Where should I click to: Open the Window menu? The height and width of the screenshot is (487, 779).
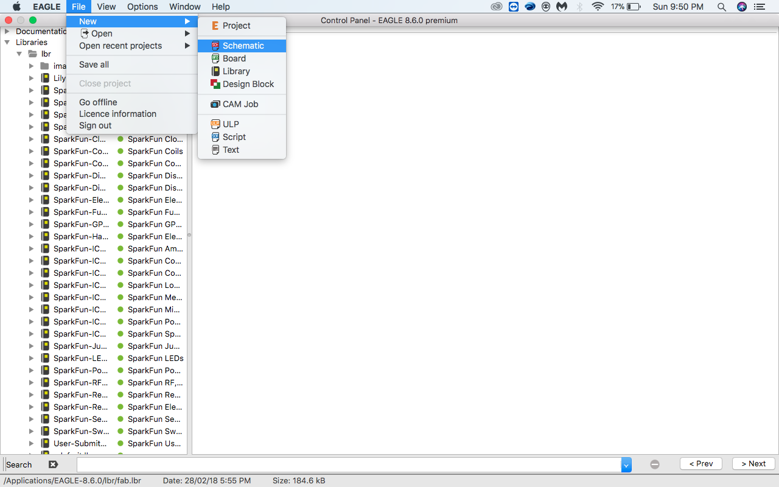(x=185, y=7)
